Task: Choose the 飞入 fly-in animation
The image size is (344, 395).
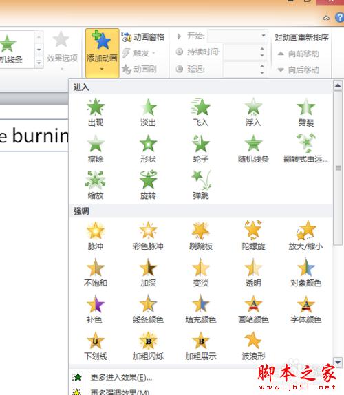Action: [201, 112]
